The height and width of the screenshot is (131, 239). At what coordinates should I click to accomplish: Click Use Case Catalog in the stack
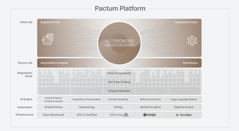(x=119, y=82)
